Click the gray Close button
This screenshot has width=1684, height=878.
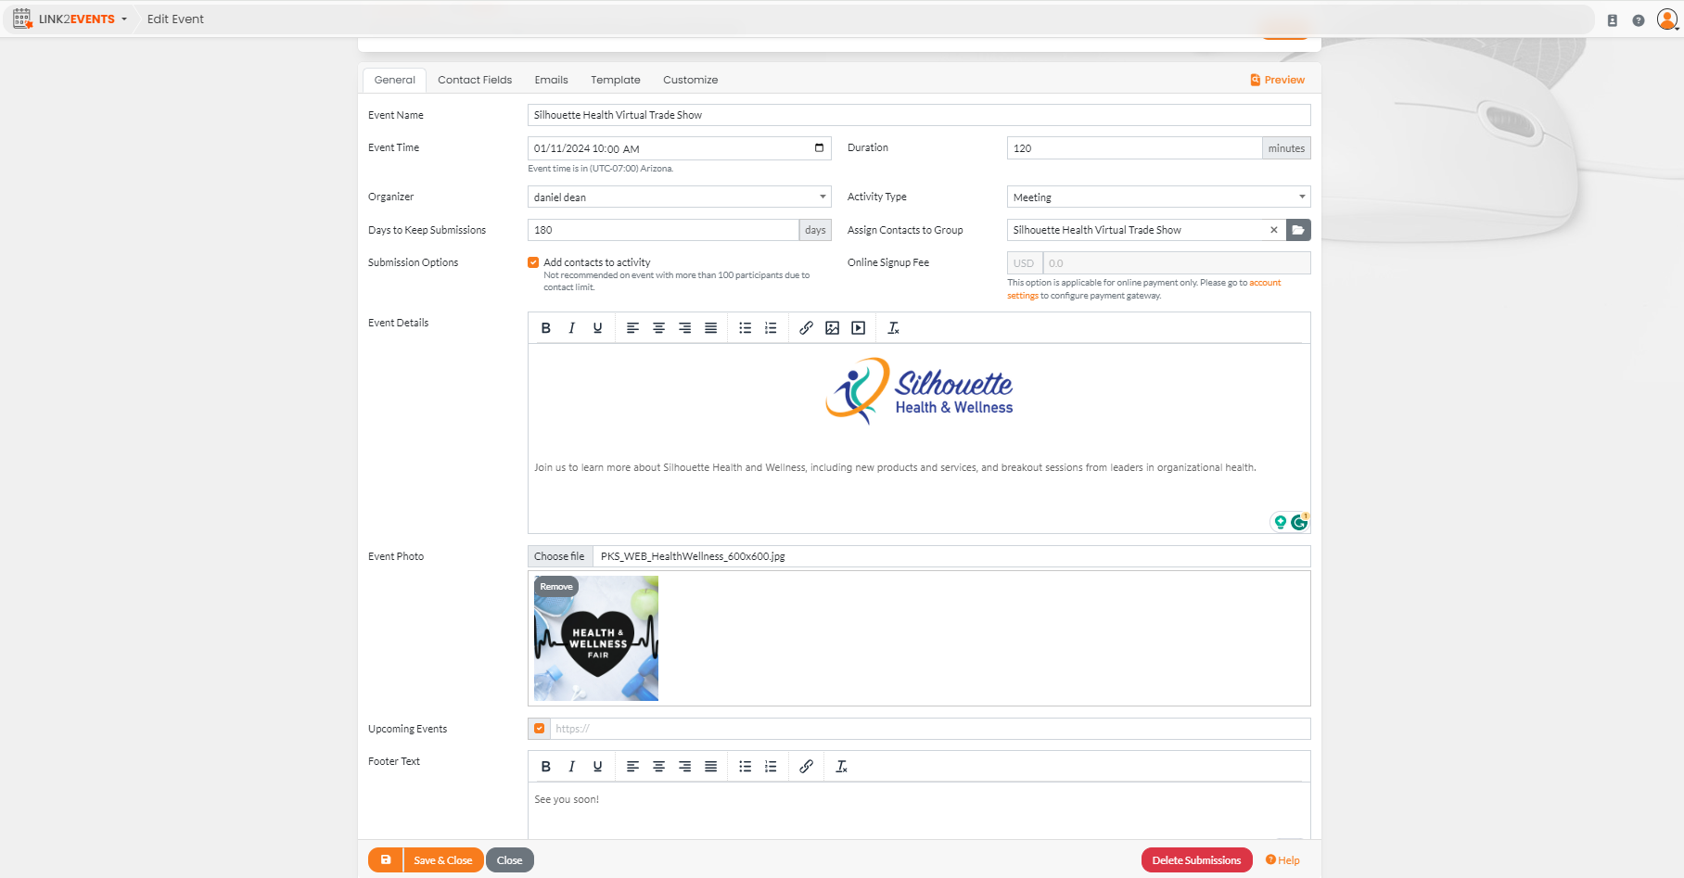click(510, 860)
